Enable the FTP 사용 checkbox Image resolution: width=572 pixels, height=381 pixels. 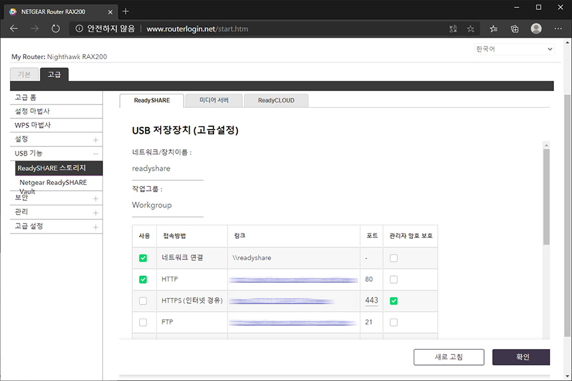[143, 322]
